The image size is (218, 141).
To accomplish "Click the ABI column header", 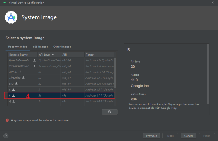I will [x=73, y=55].
